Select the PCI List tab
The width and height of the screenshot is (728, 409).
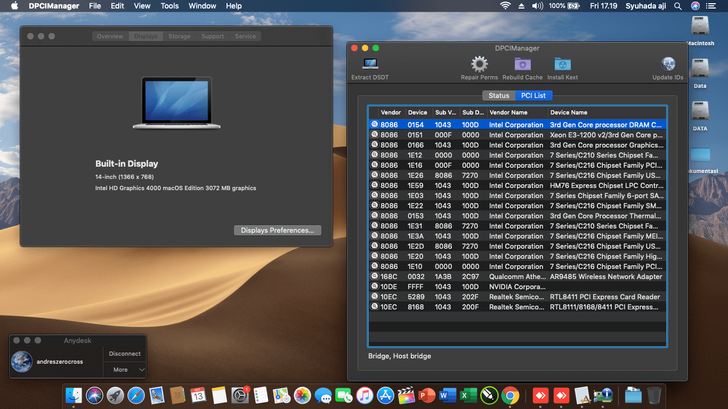[533, 95]
